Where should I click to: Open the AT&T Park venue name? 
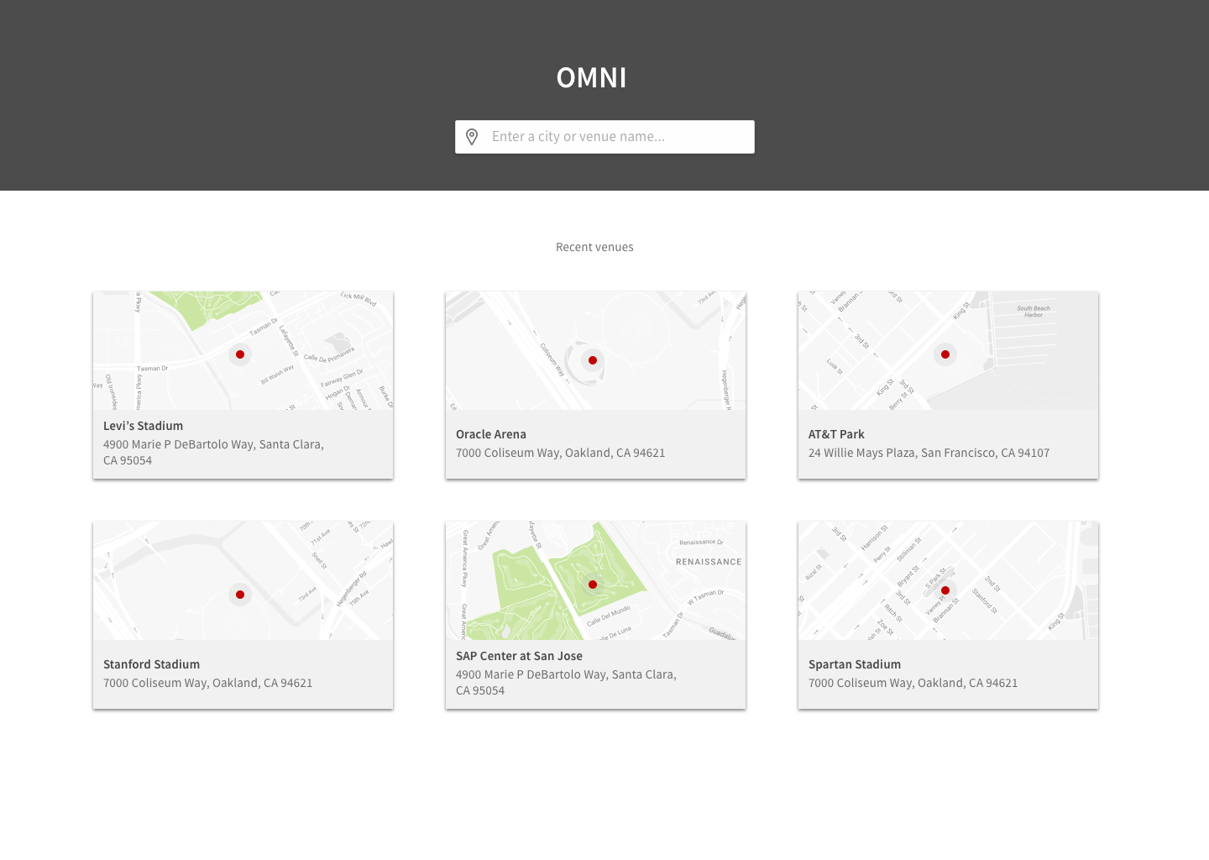coord(836,434)
